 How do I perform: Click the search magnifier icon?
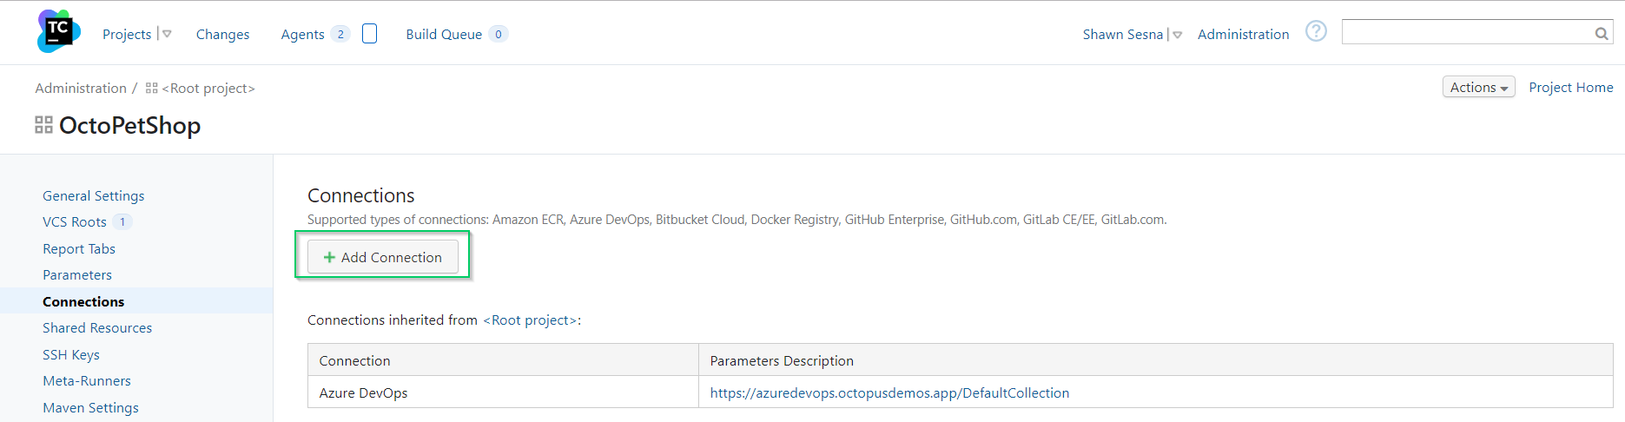[1601, 34]
